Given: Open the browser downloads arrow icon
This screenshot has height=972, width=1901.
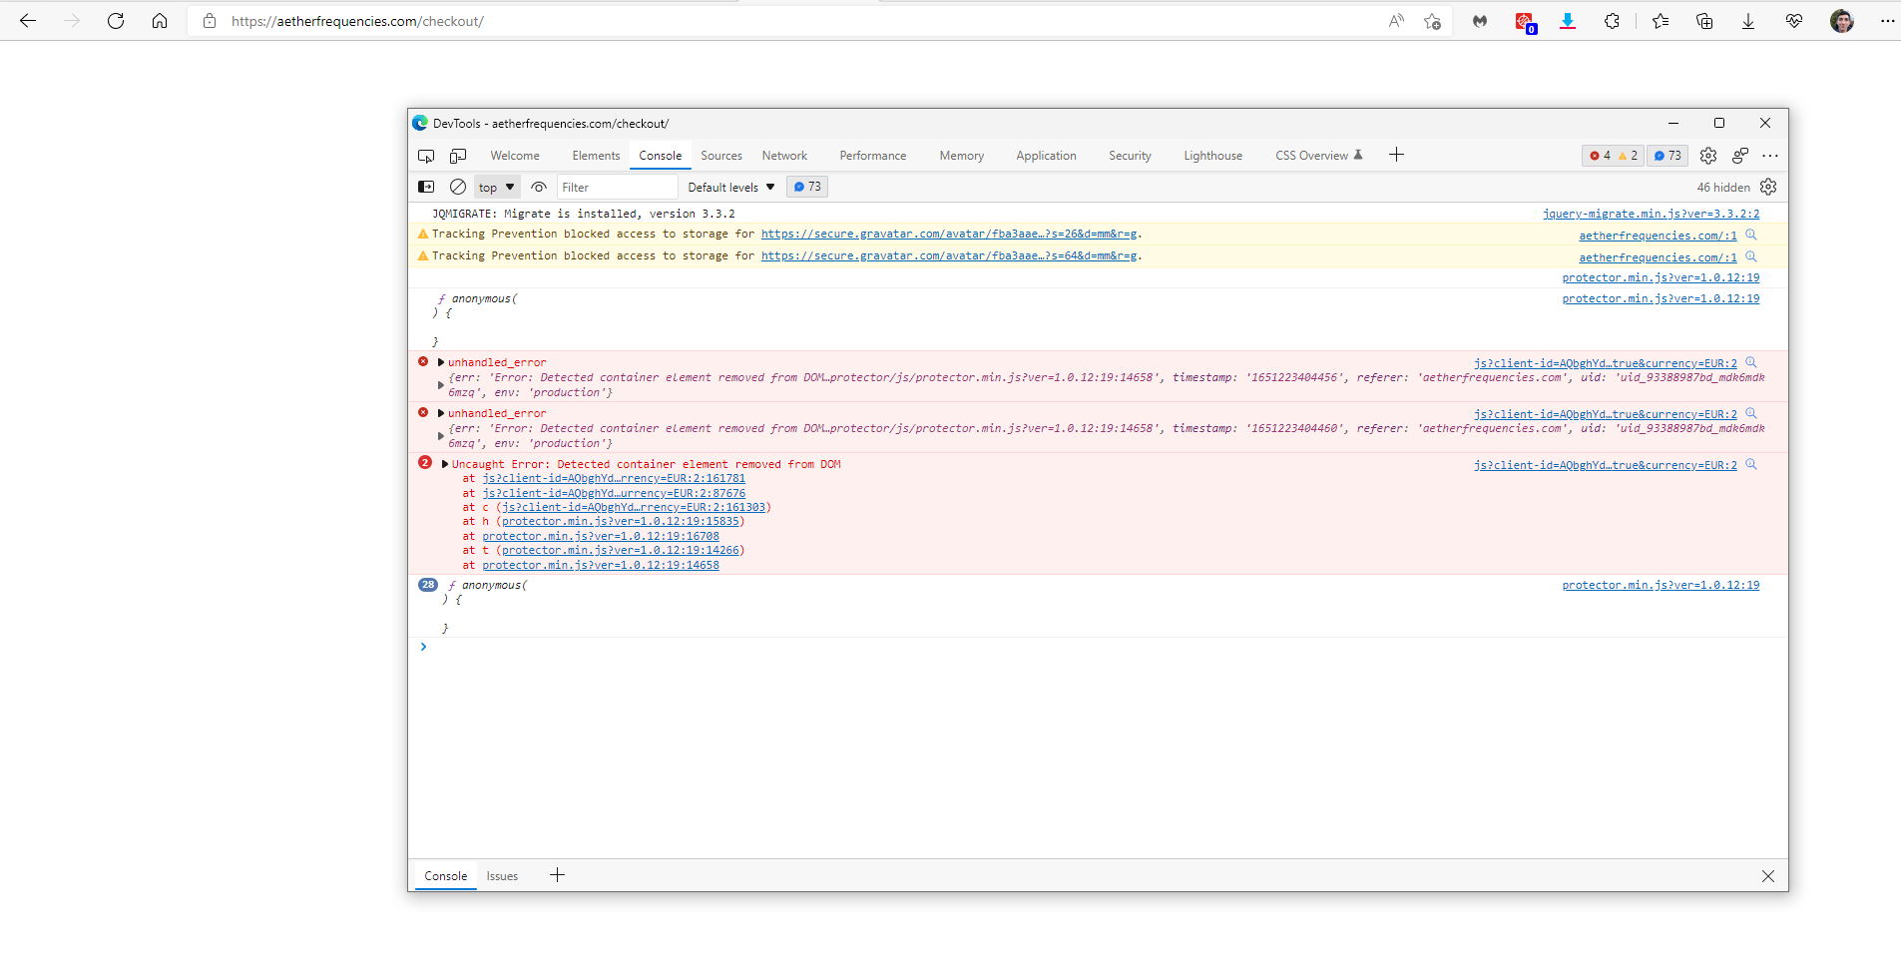Looking at the screenshot, I should pyautogui.click(x=1748, y=21).
